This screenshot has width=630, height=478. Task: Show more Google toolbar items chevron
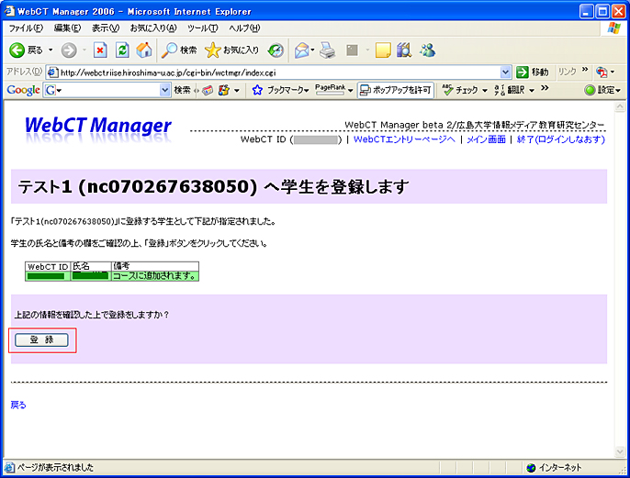pos(545,88)
